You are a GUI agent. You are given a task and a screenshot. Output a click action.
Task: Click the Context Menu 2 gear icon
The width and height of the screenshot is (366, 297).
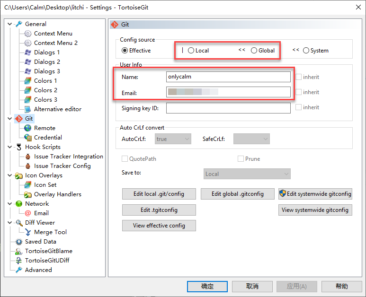click(x=28, y=43)
